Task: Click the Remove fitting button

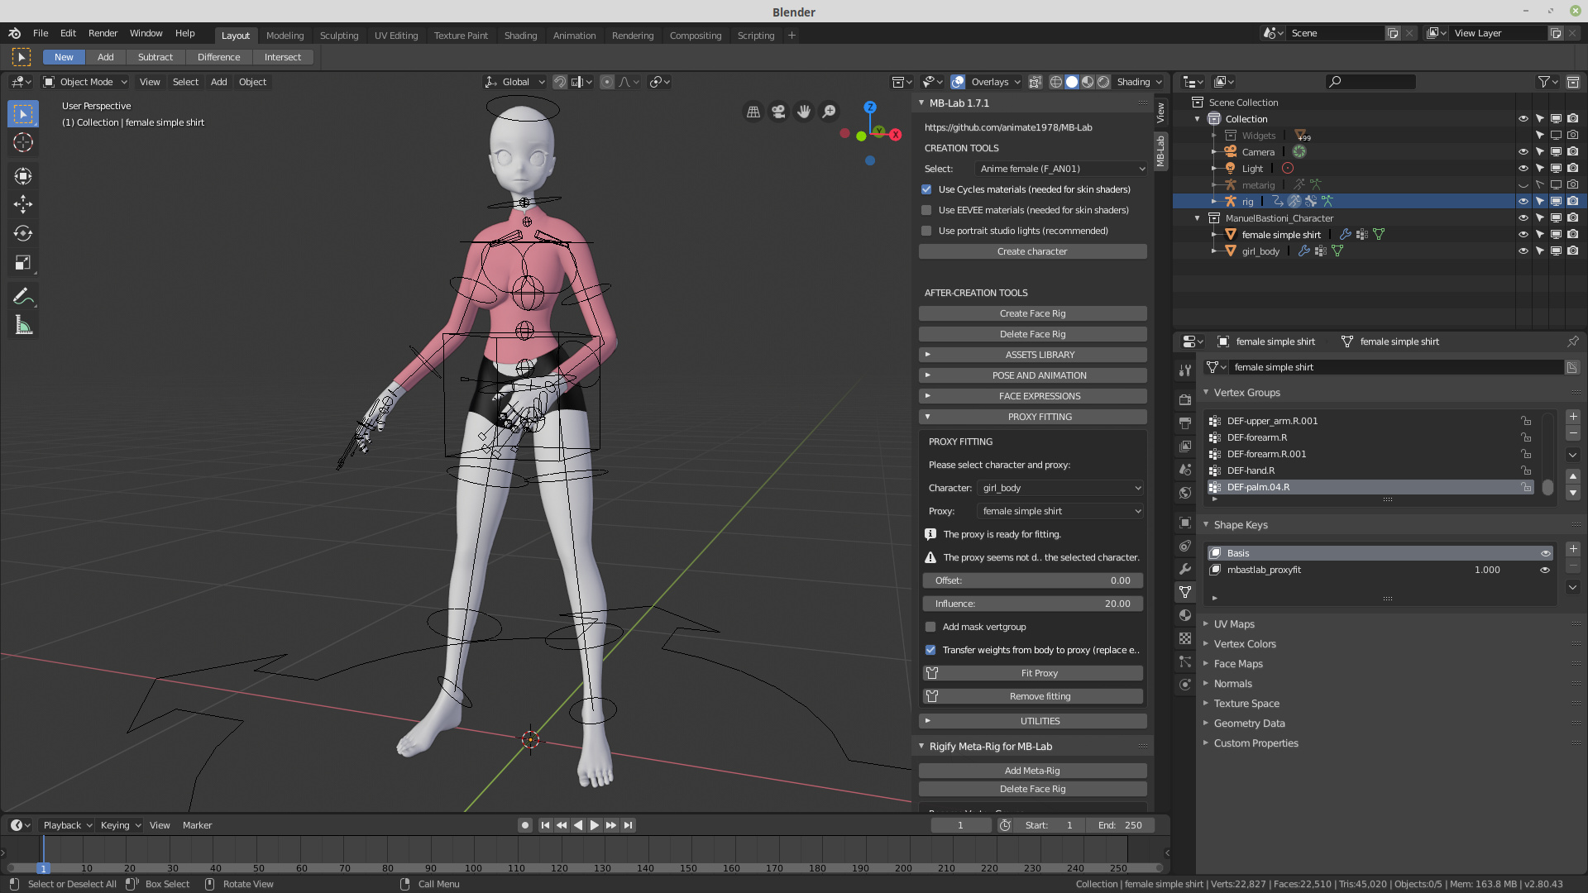Action: coord(1032,696)
